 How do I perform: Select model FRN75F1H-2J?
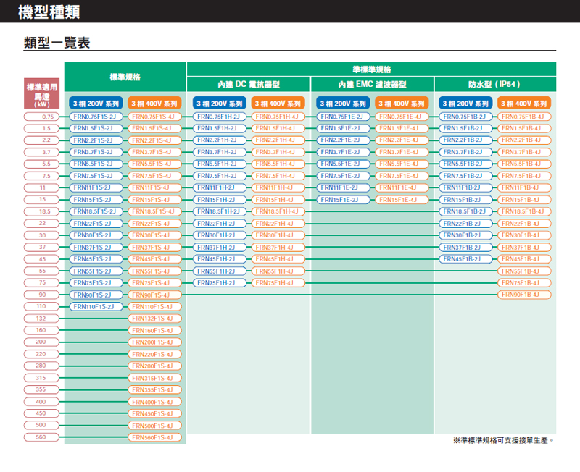(216, 283)
